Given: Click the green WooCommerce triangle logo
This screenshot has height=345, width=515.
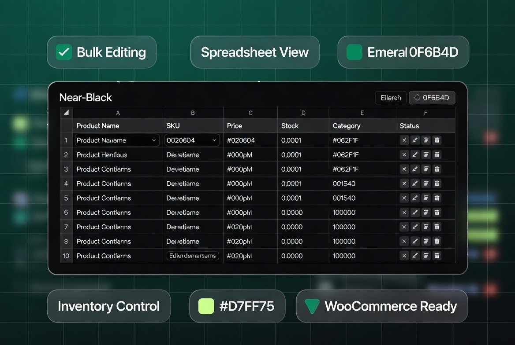Looking at the screenshot, I should coord(312,306).
